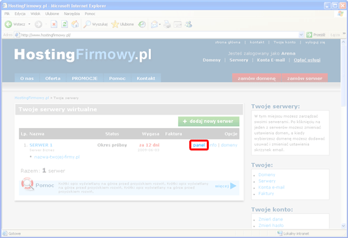Image resolution: width=348 pixels, height=238 pixels.
Task: Select the Pomoc site tab
Action: tap(117, 78)
